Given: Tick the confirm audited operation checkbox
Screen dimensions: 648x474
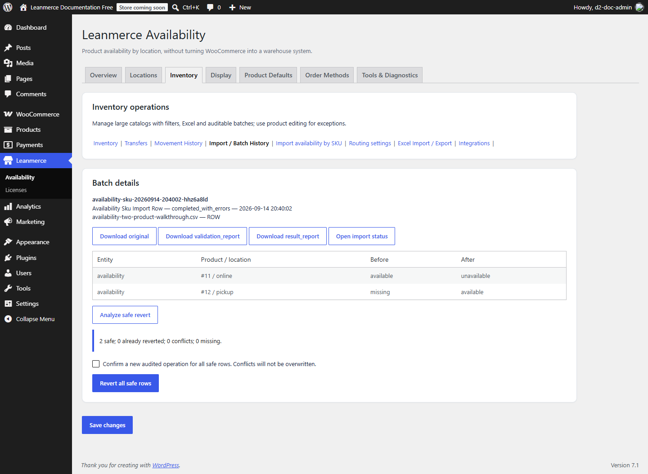Looking at the screenshot, I should (96, 364).
